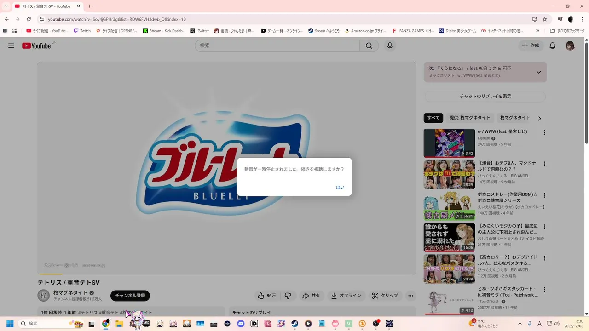Select the すべて filter chip
The width and height of the screenshot is (589, 331).
[x=433, y=118]
